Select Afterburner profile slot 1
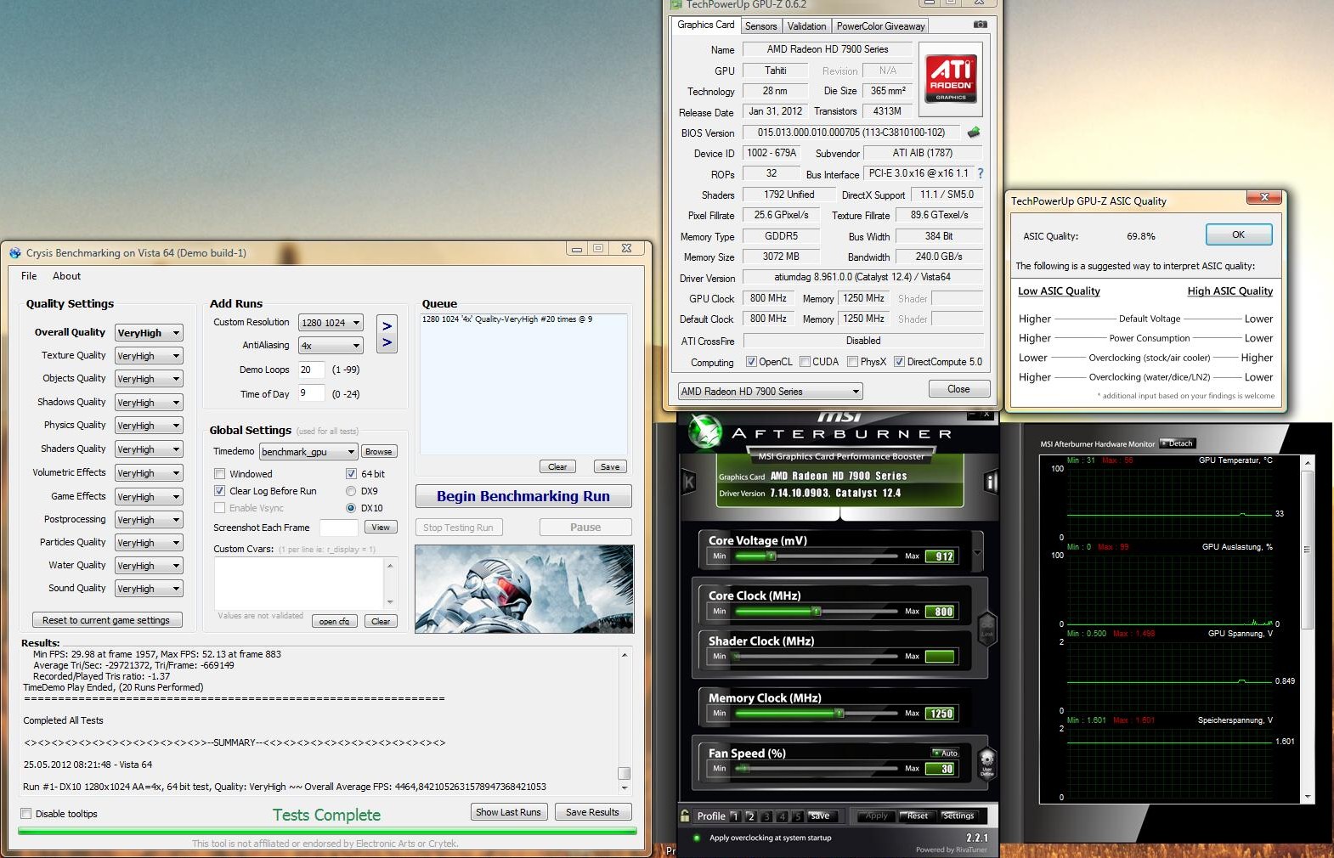Viewport: 1334px width, 858px height. (735, 816)
